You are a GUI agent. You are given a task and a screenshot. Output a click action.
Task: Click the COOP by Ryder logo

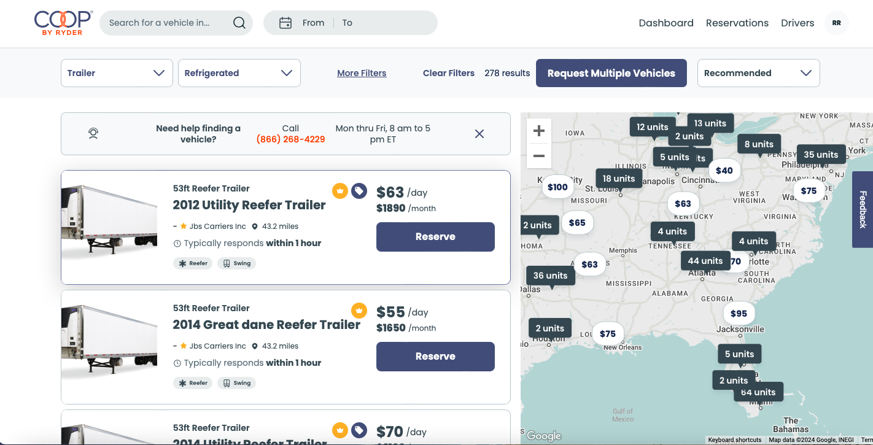pos(63,23)
